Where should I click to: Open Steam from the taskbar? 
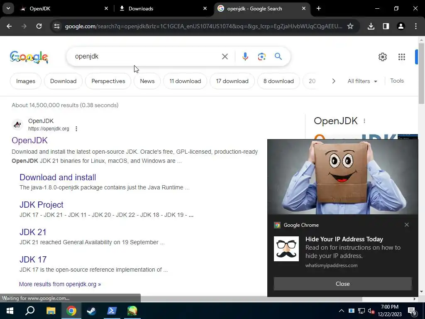tap(91, 311)
